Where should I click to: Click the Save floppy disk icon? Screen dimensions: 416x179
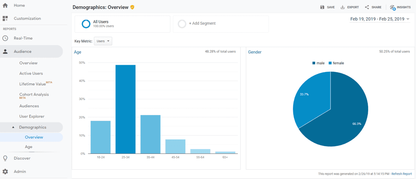coord(322,7)
